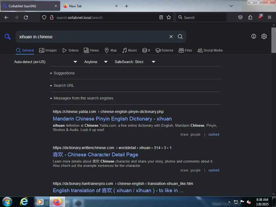Open Mandarin Chinese Pinyin English Dictionary result
This screenshot has height=207, width=276.
click(x=112, y=119)
